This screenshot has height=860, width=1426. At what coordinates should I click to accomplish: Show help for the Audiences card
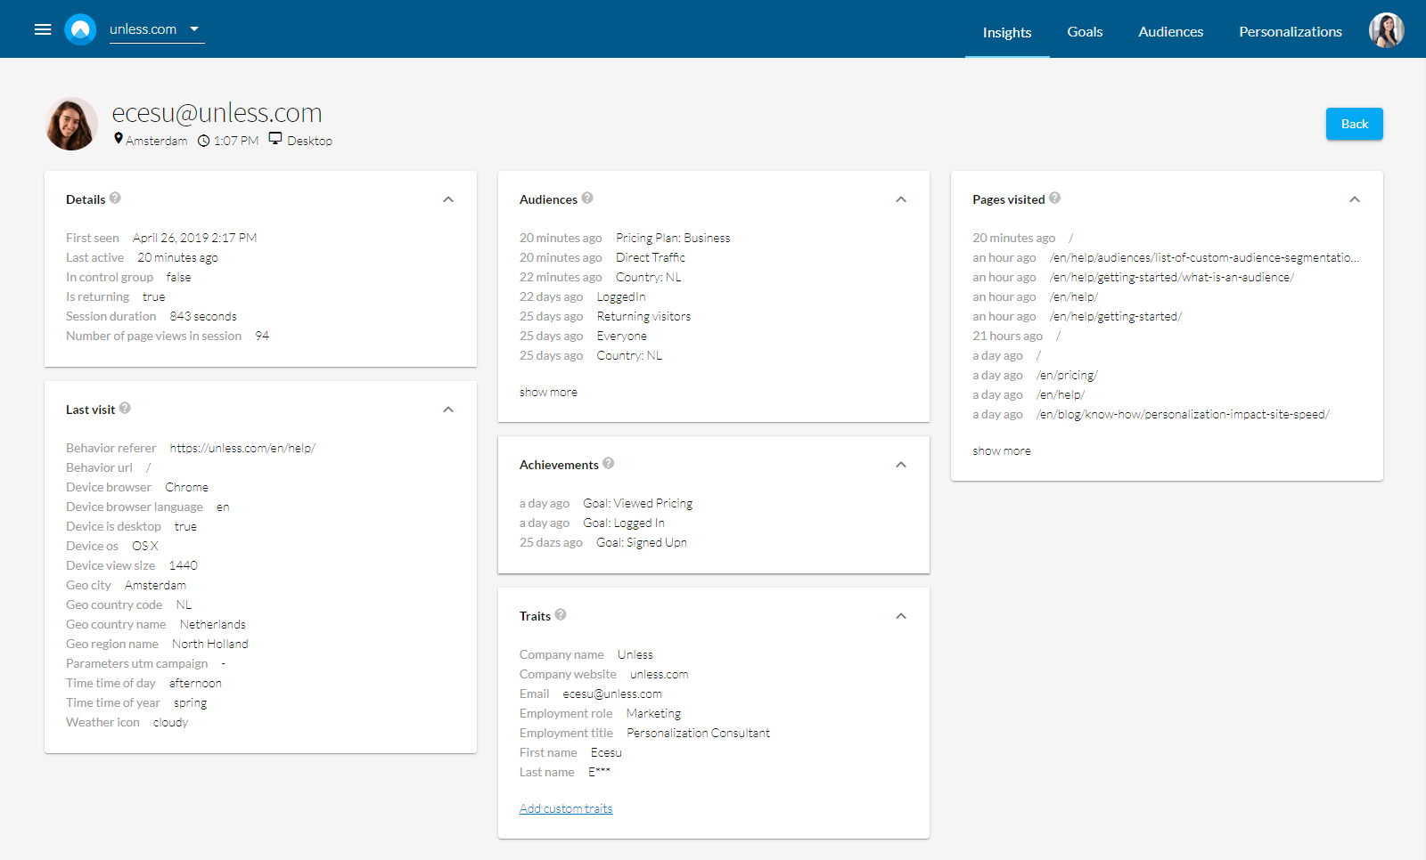pyautogui.click(x=587, y=199)
